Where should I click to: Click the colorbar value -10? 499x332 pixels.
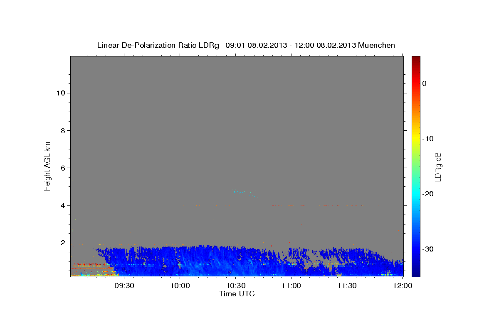coord(428,139)
